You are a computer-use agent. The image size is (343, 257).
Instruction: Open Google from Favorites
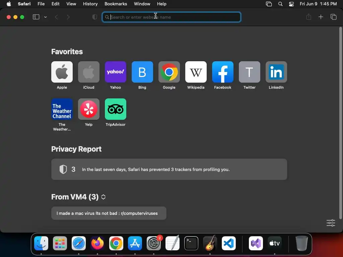click(x=169, y=72)
